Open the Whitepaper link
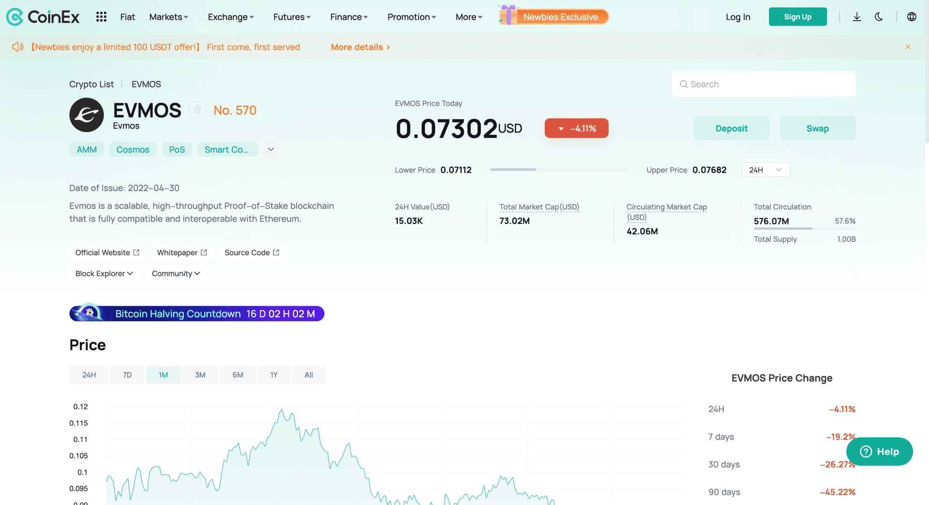The width and height of the screenshot is (929, 505). 182,252
